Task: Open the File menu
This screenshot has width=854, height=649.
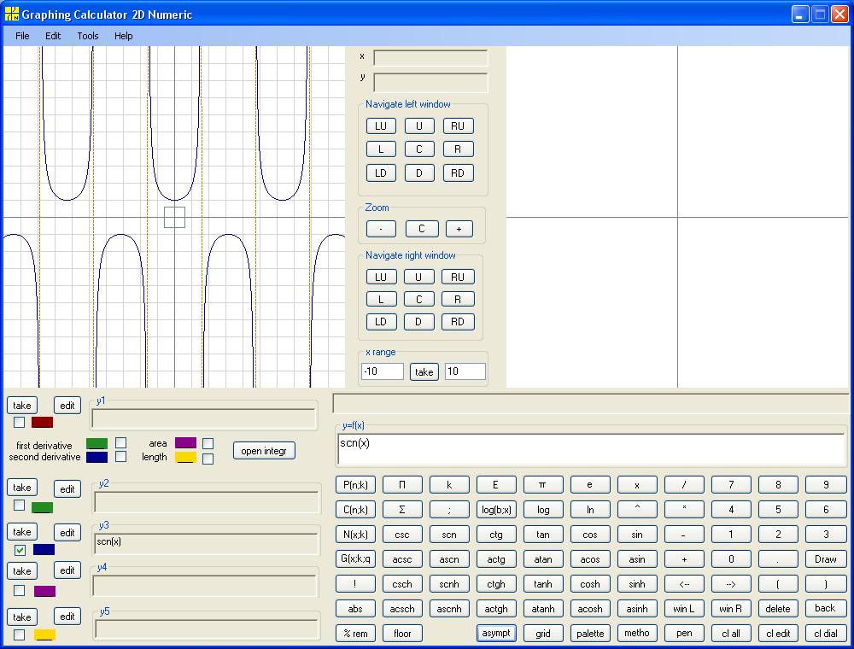Action: coord(22,36)
